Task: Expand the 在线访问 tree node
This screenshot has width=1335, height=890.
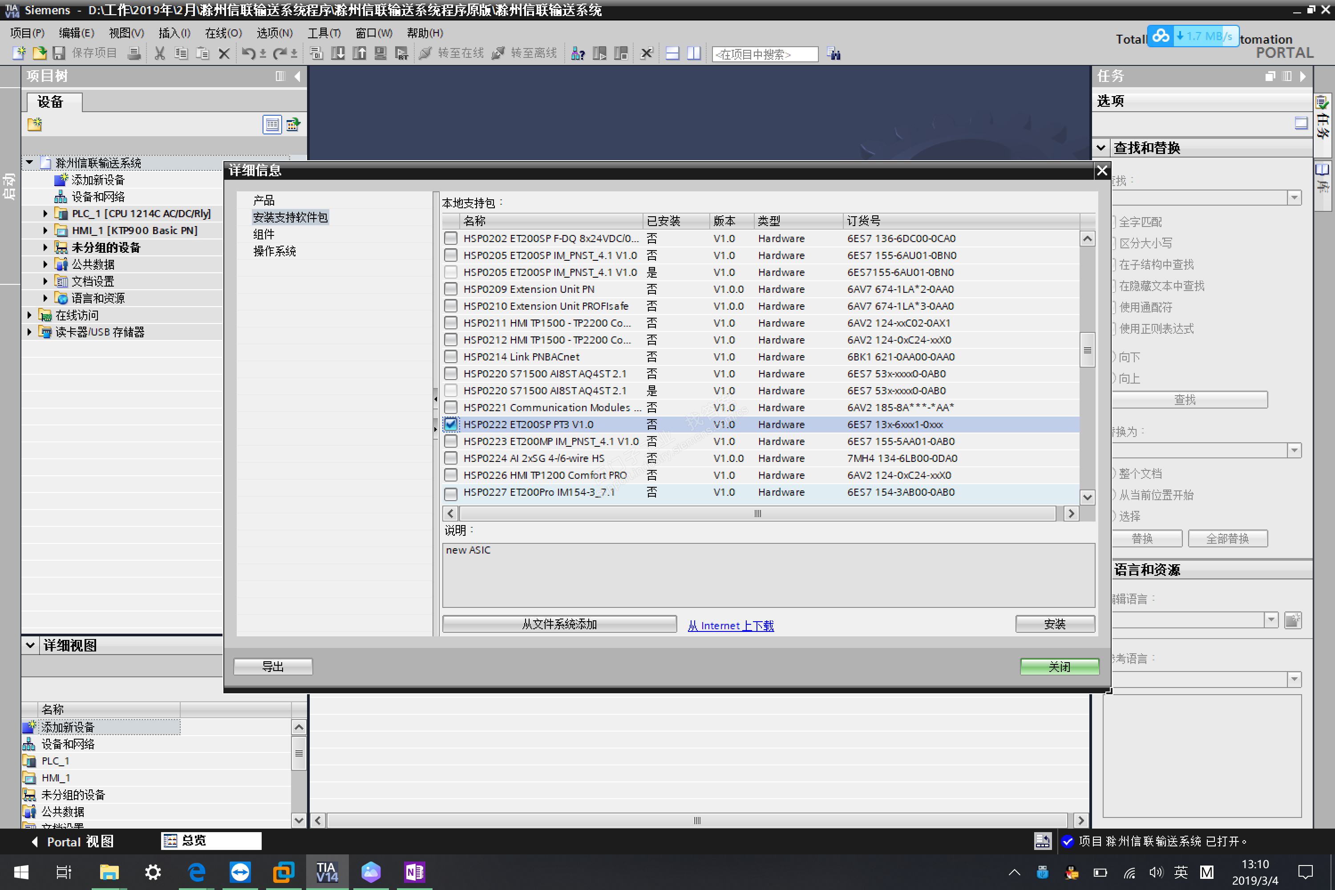Action: [29, 315]
